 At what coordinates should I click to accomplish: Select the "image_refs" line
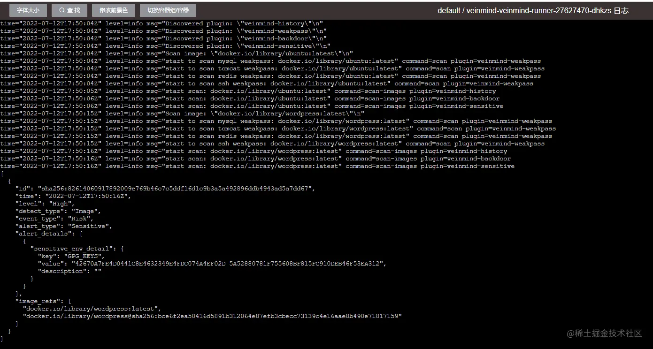point(43,301)
